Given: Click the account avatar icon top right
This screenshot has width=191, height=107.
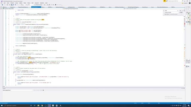Looking at the screenshot, I should [190, 3].
